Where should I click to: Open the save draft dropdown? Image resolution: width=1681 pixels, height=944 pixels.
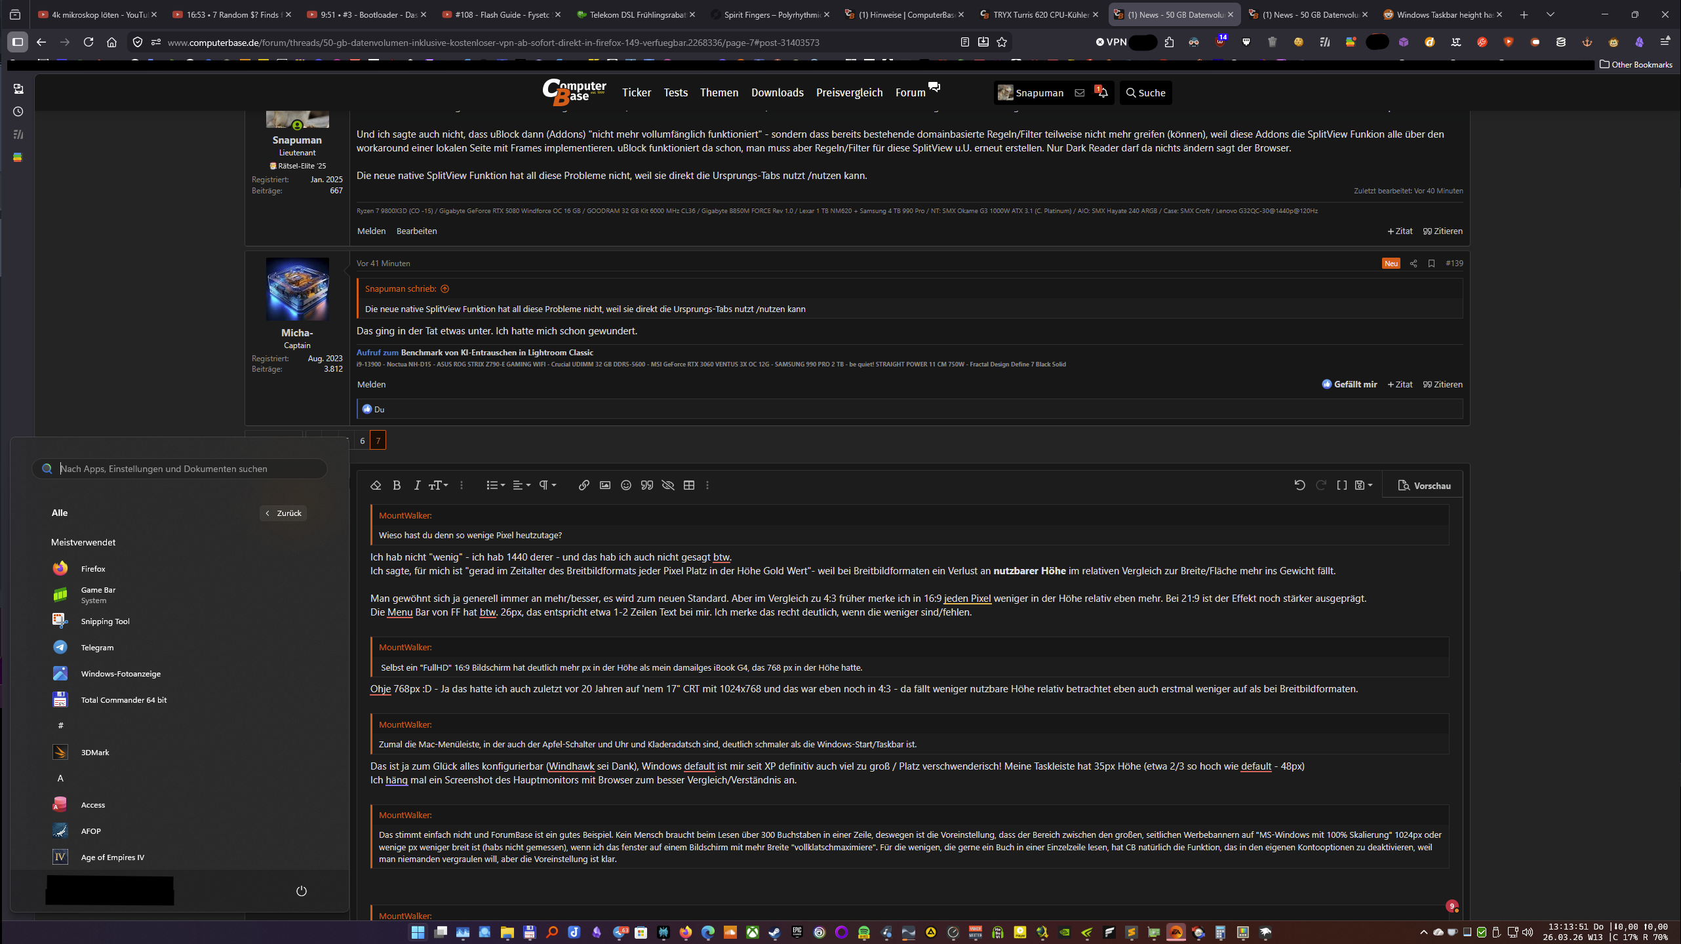pyautogui.click(x=1364, y=485)
